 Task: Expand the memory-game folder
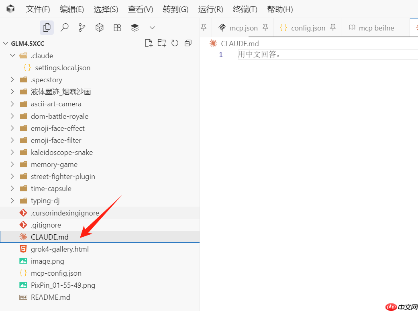pyautogui.click(x=12, y=164)
